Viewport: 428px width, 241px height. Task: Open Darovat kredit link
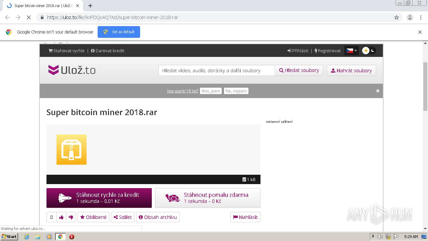(x=108, y=51)
